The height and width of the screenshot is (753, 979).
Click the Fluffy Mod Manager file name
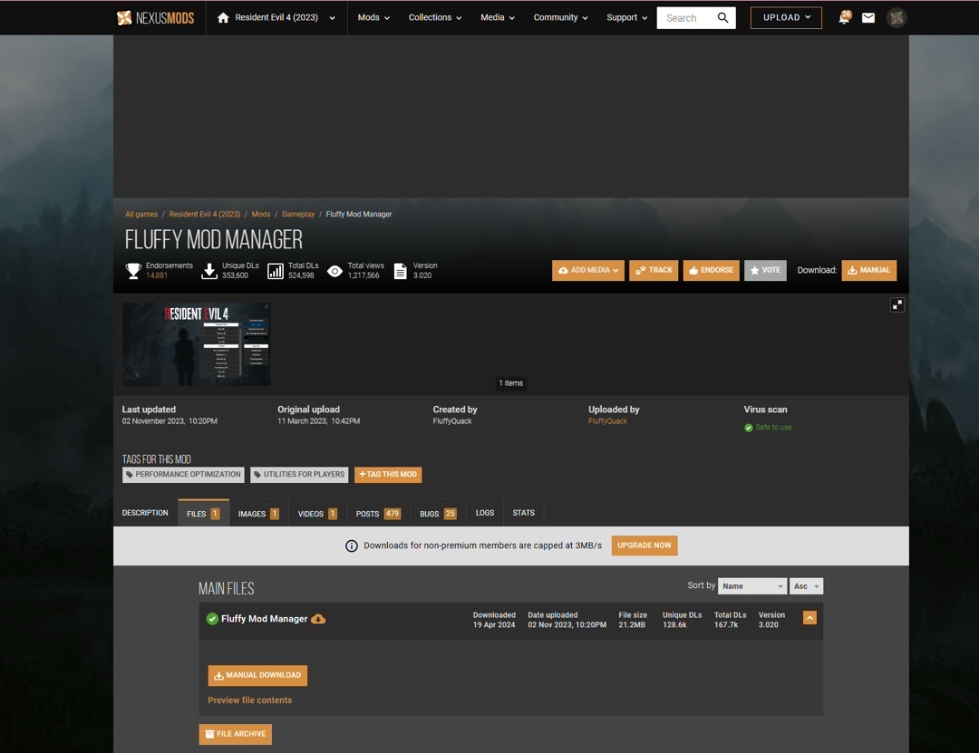(264, 619)
